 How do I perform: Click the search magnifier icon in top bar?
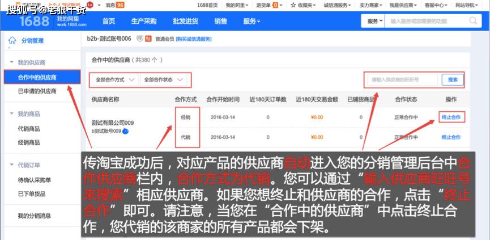pos(473,21)
